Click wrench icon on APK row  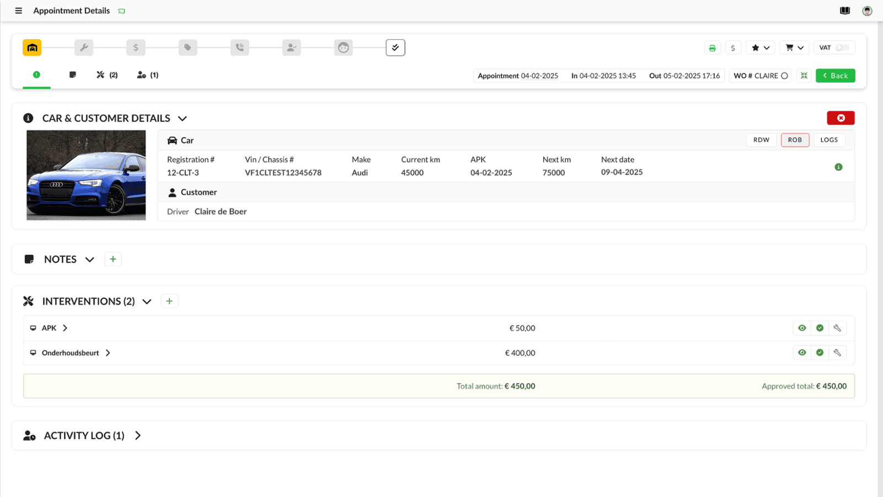point(837,328)
